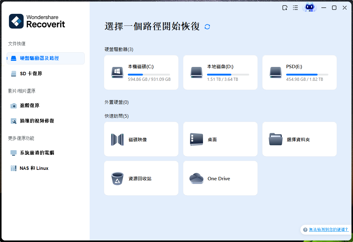Click the disk image icon

[x=117, y=140]
